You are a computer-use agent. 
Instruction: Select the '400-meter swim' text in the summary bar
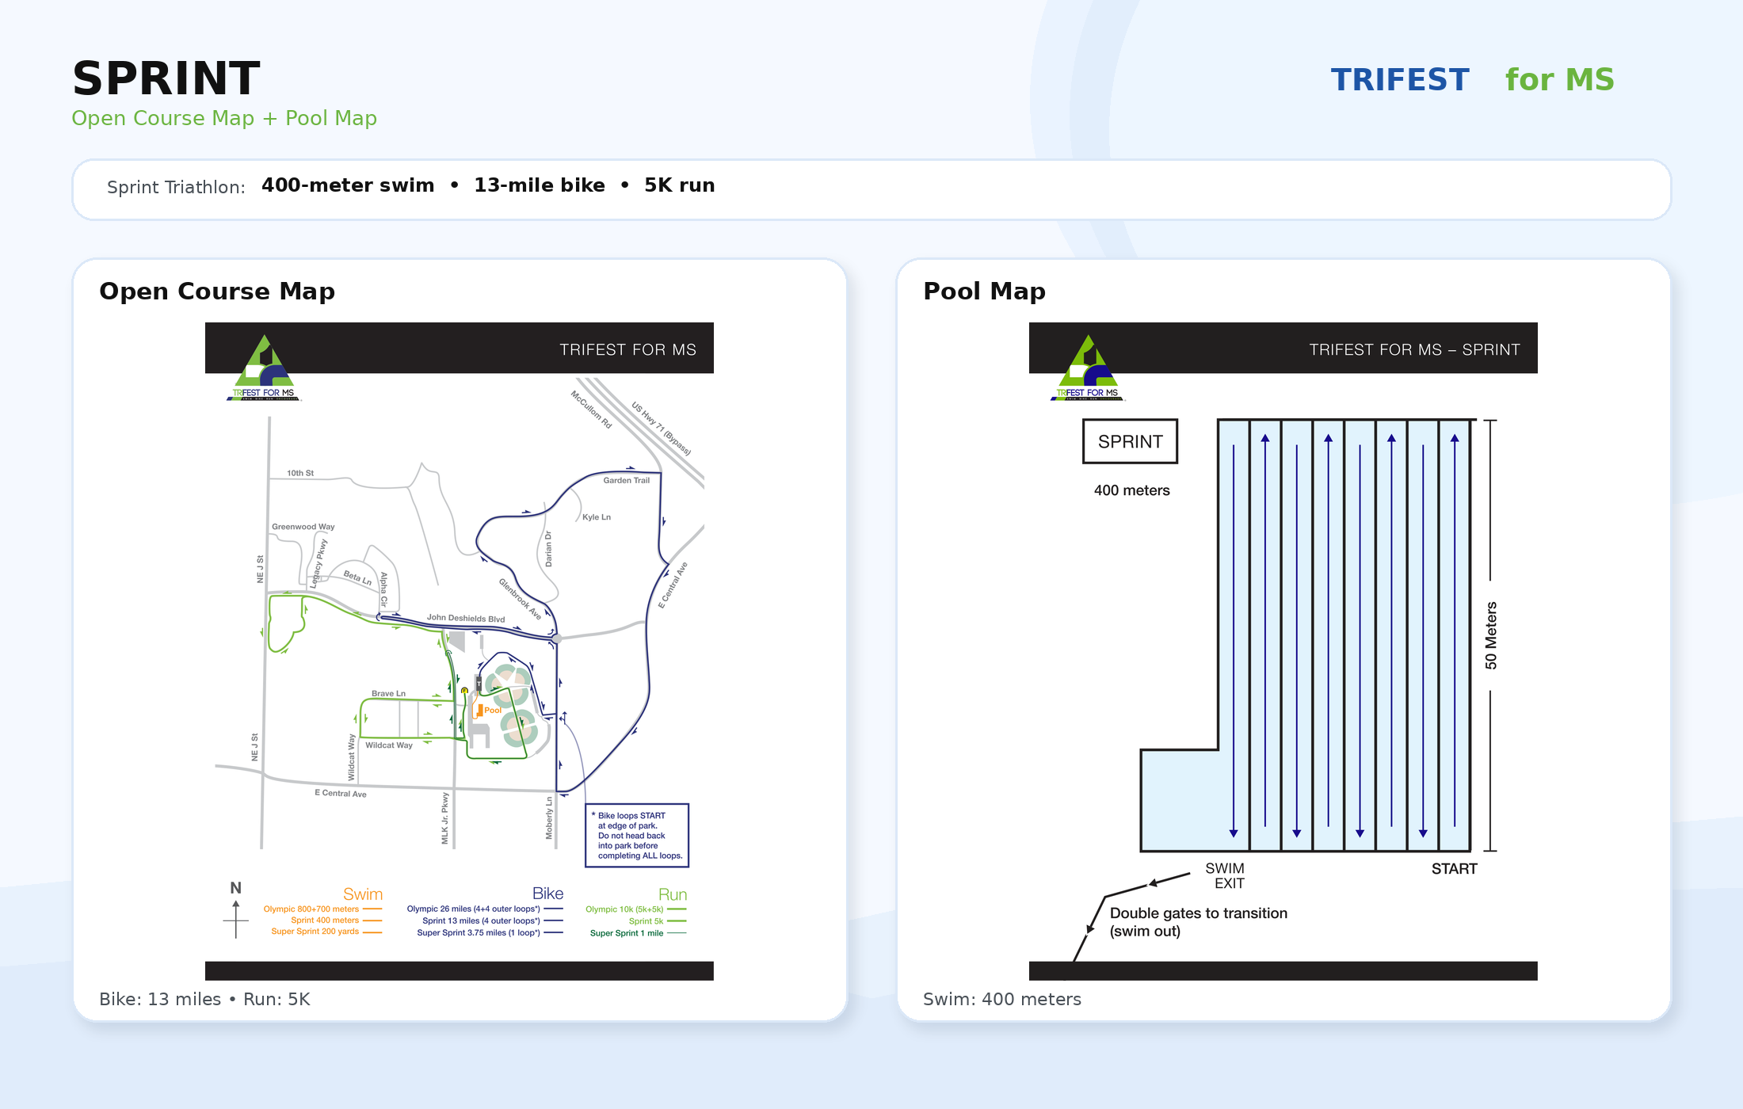[348, 185]
